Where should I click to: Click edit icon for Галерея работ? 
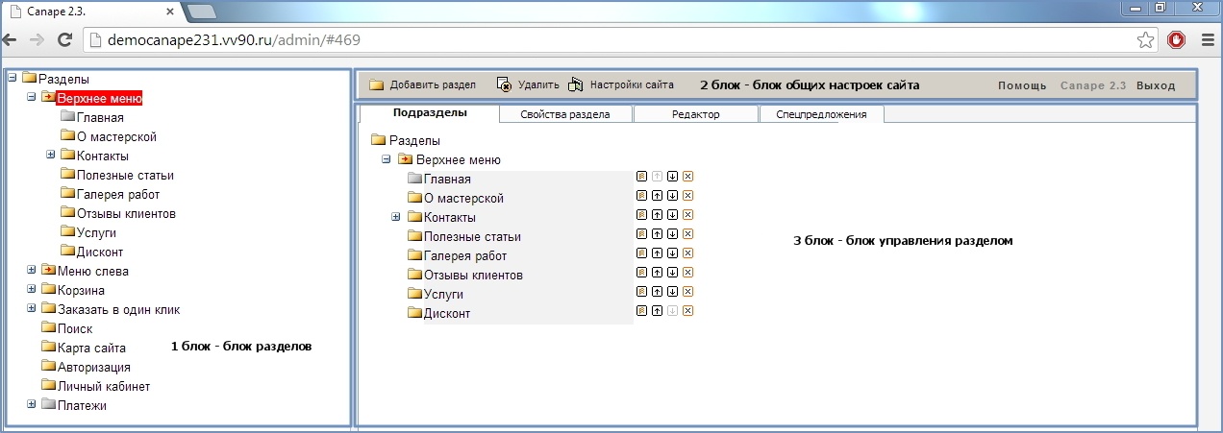click(x=641, y=253)
